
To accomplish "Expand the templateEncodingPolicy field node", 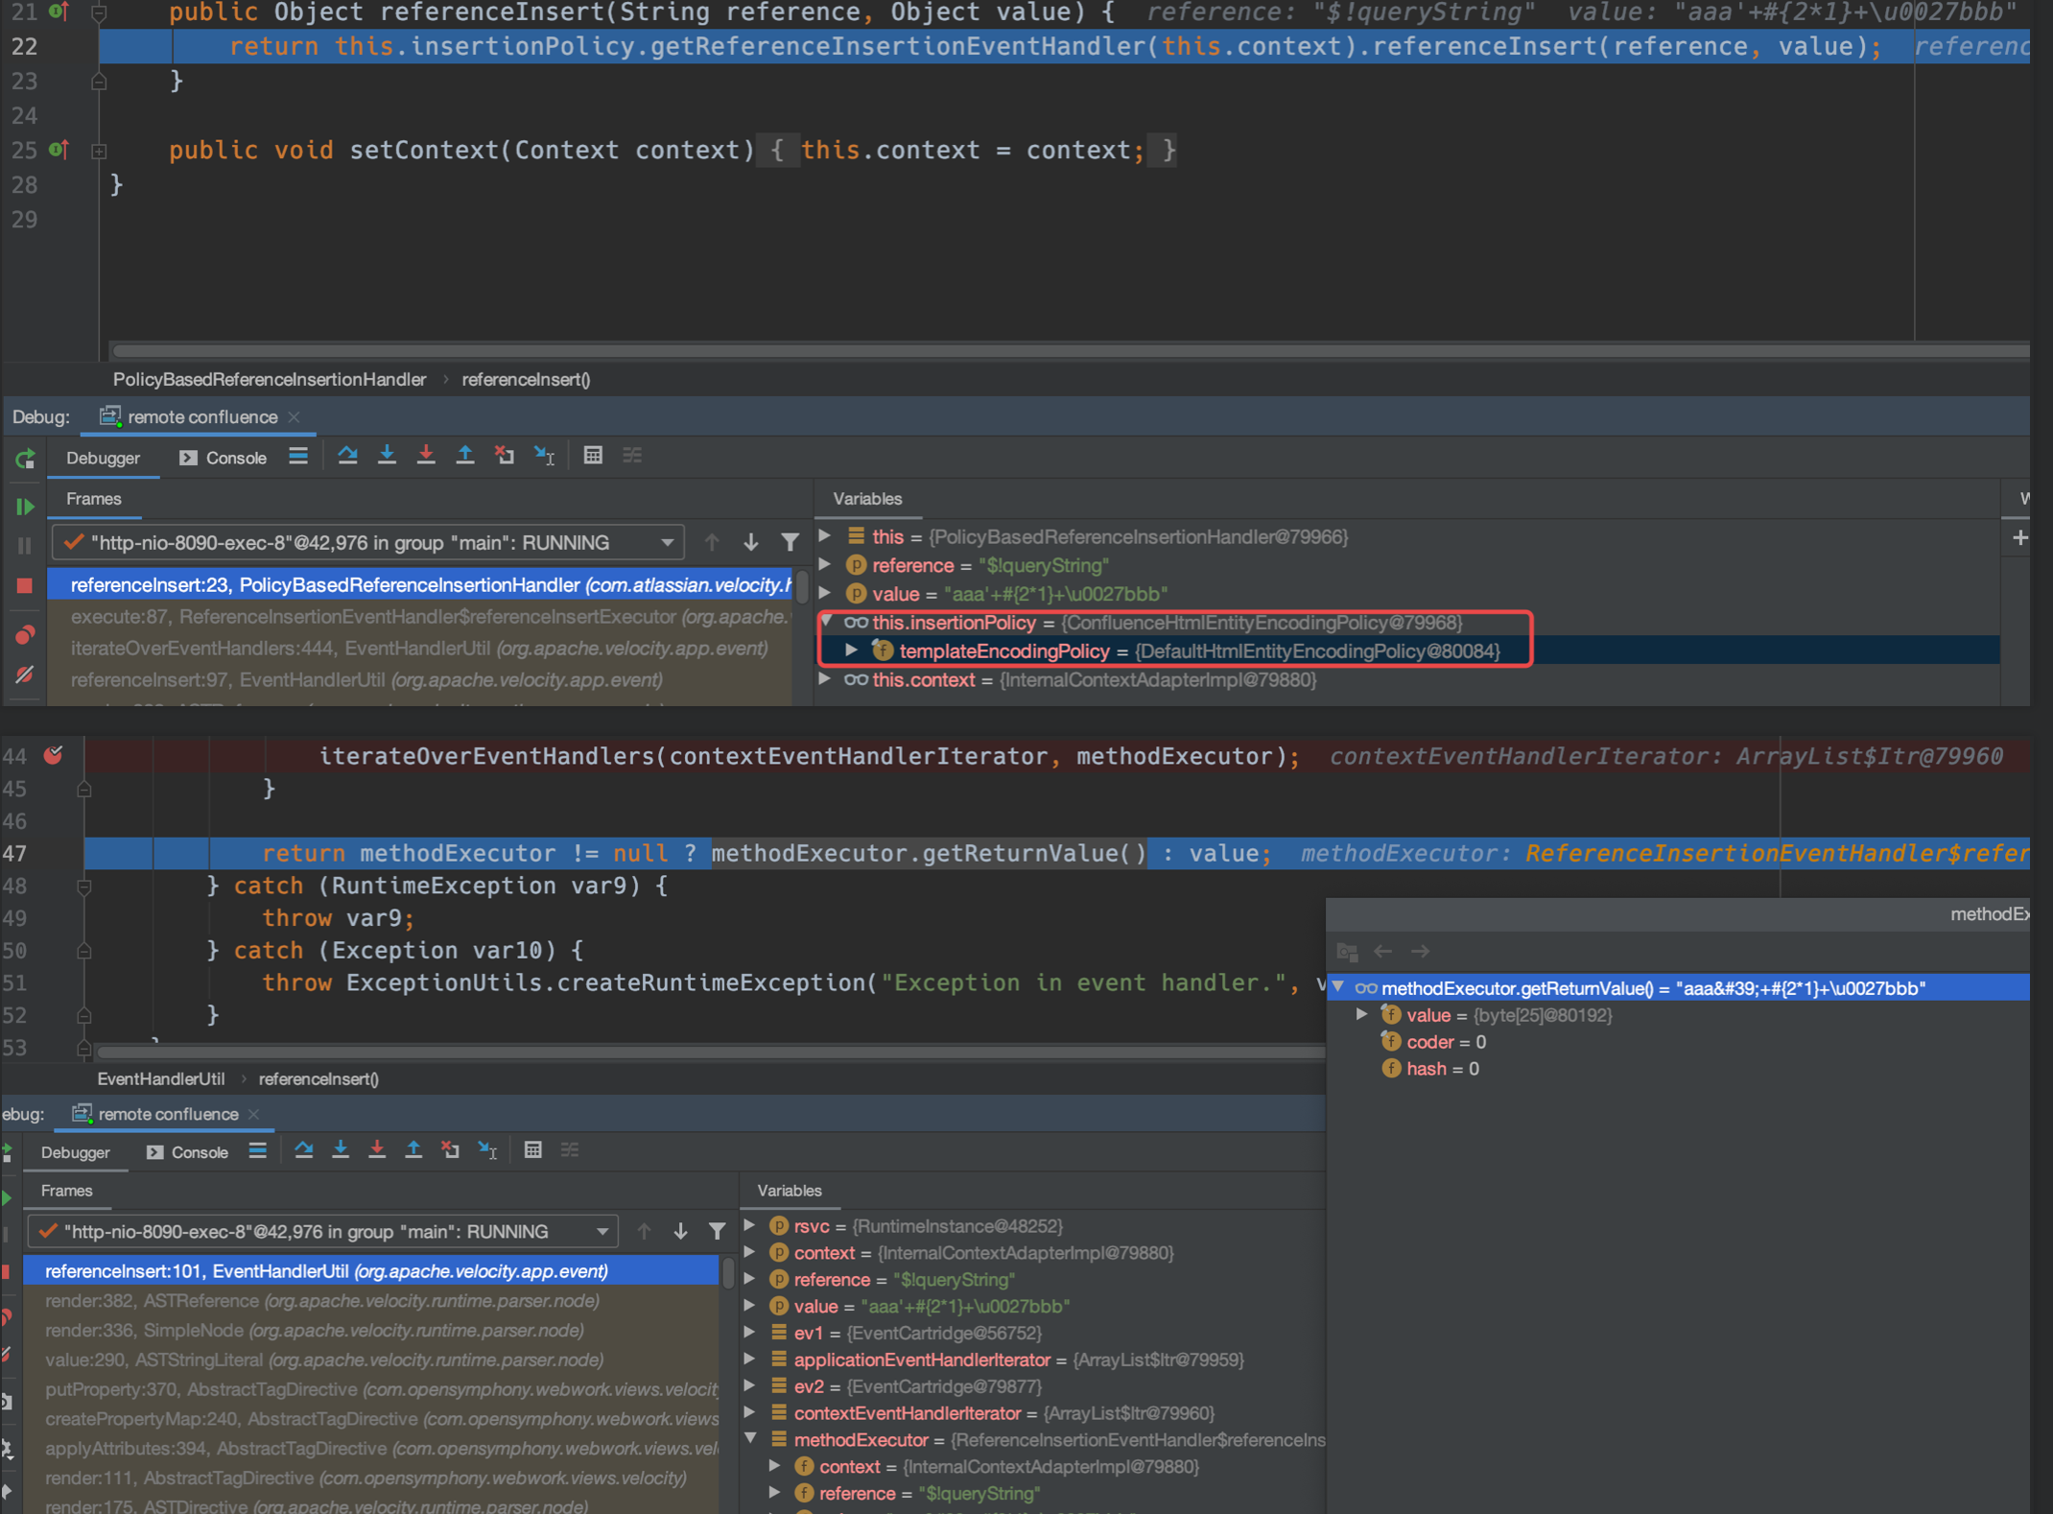I will pos(851,651).
